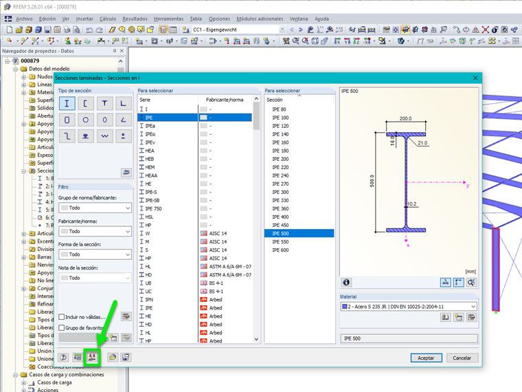
Task: Open the Insertar menu
Action: tap(84, 19)
